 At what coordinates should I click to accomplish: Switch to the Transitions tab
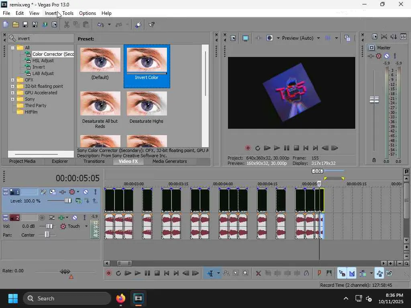point(94,161)
